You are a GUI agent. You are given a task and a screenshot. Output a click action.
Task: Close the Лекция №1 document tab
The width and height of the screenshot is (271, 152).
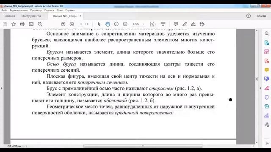(x=80, y=16)
